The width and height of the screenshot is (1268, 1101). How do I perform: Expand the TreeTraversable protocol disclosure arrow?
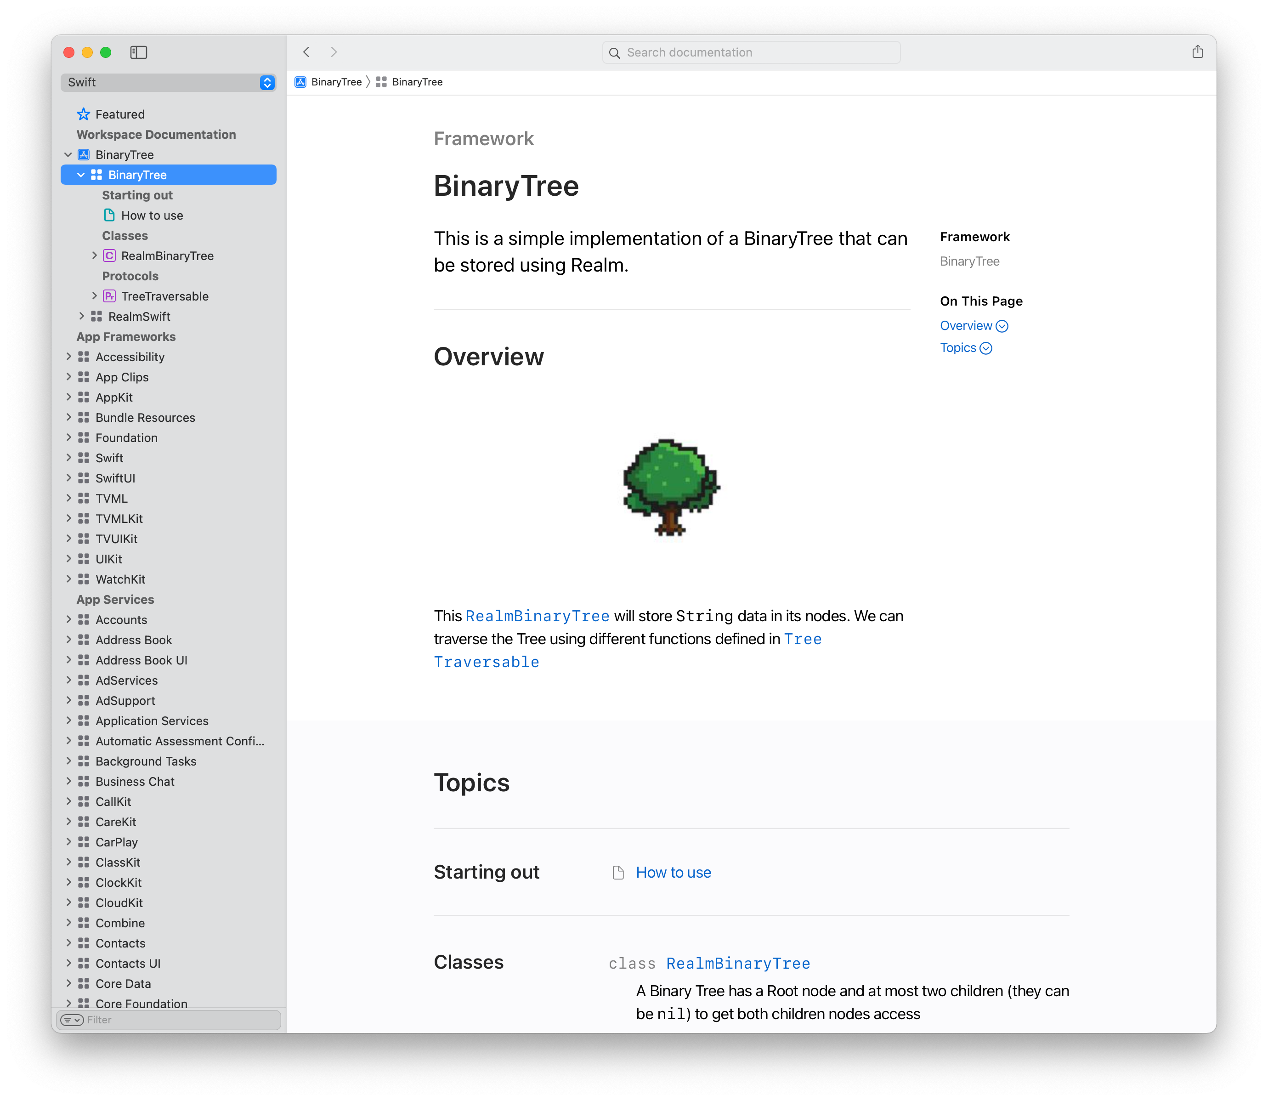pyautogui.click(x=95, y=296)
